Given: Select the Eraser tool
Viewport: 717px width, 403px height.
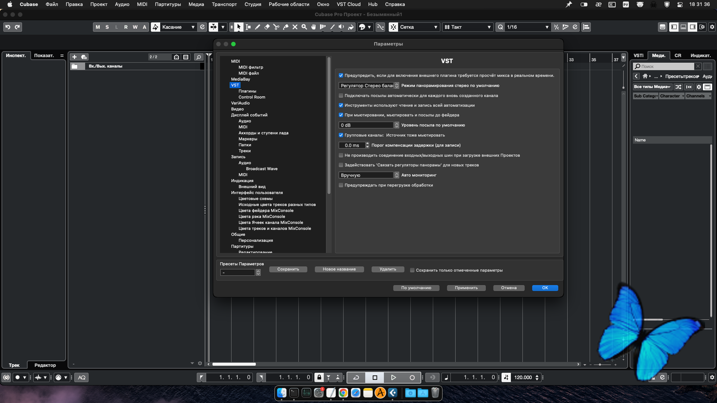Looking at the screenshot, I should [x=267, y=27].
